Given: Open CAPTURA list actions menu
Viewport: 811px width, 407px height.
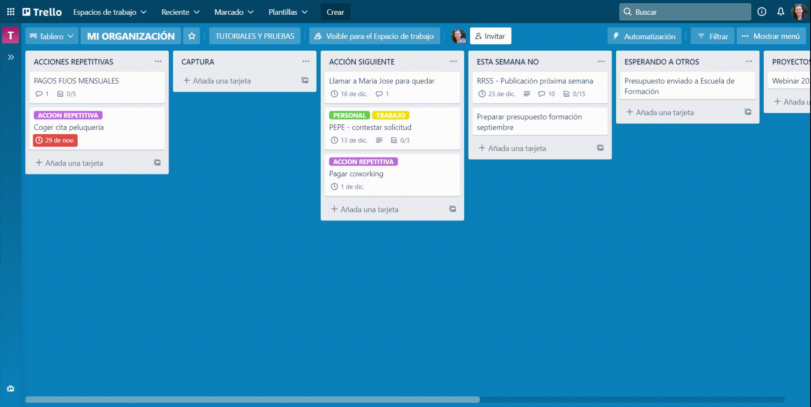Looking at the screenshot, I should tap(306, 61).
